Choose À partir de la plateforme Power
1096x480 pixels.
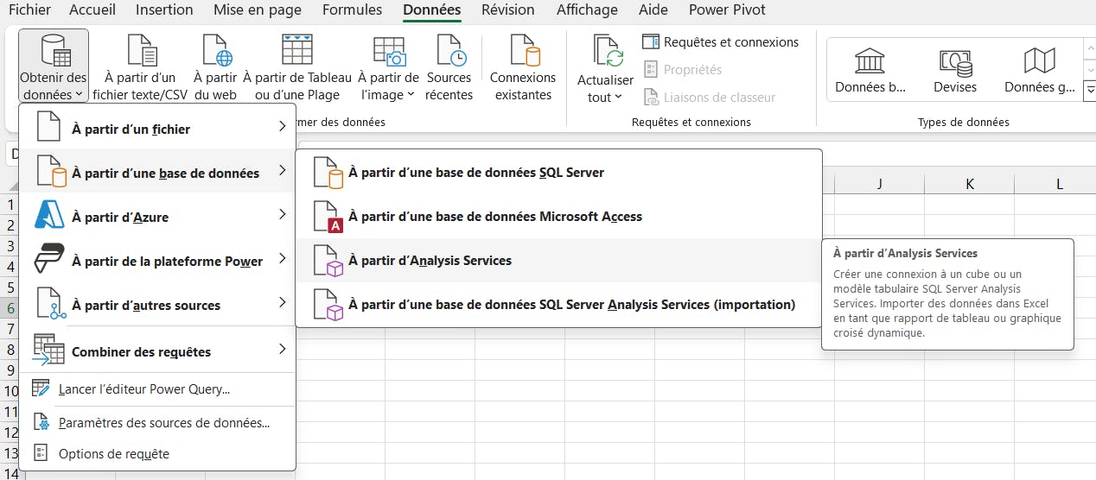[157, 260]
